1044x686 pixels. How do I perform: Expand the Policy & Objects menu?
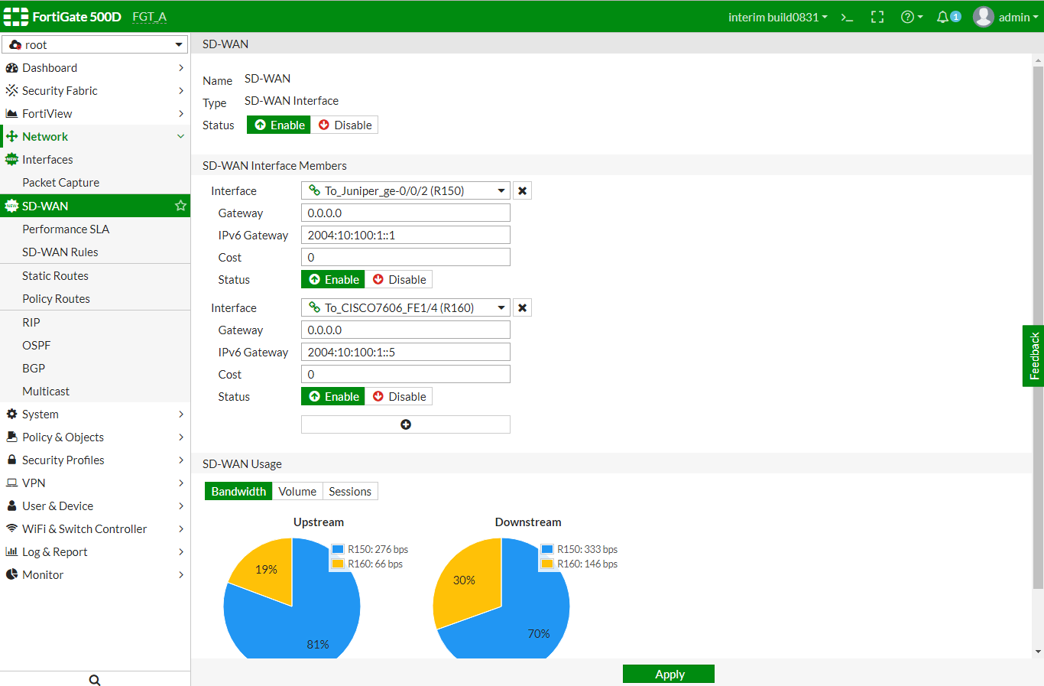[x=95, y=437]
